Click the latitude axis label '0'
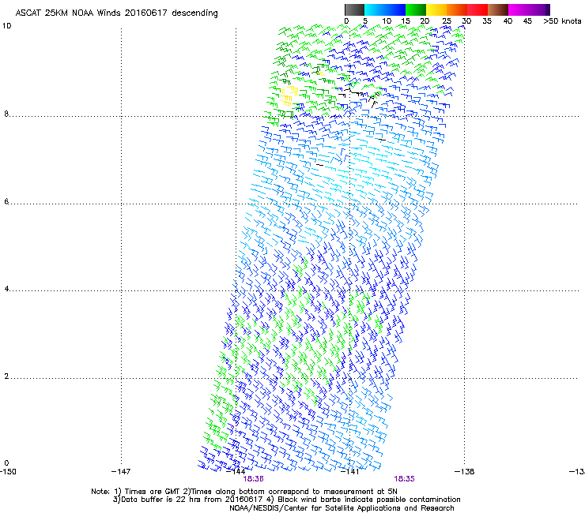Image resolution: width=585 pixels, height=513 pixels. [6, 463]
